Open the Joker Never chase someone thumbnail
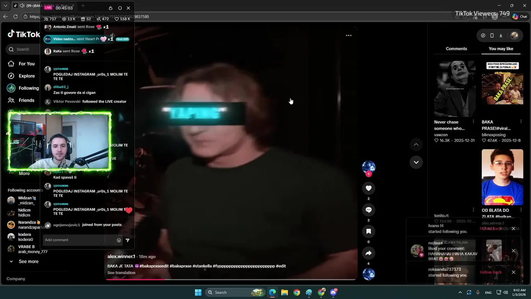 click(x=455, y=89)
